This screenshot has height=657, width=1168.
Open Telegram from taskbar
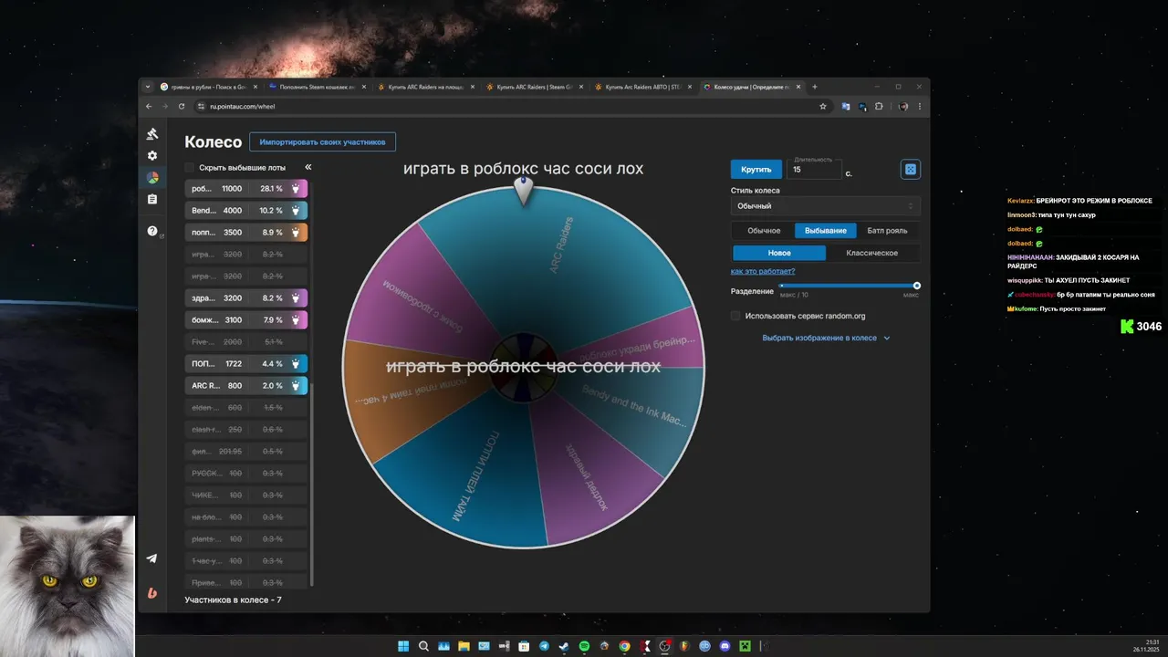click(544, 646)
